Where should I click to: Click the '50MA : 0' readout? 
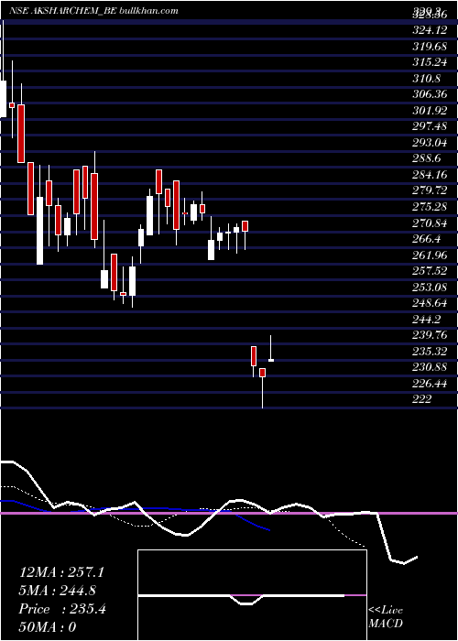click(x=48, y=627)
